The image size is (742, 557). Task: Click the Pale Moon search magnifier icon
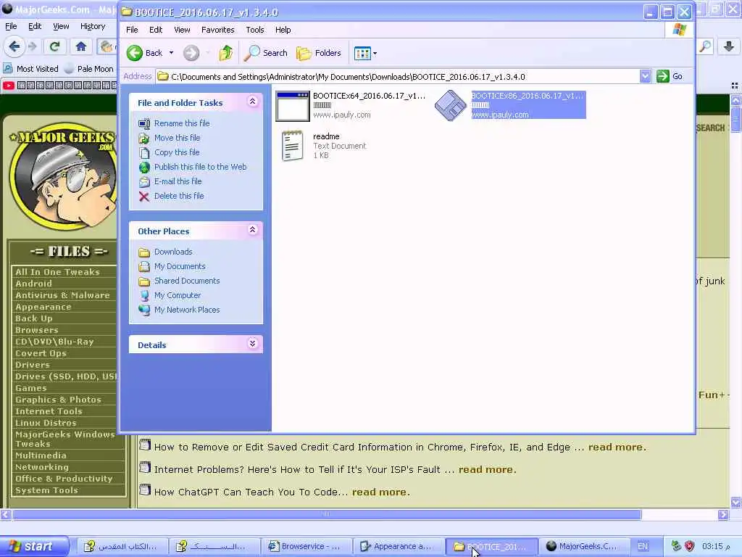point(705,46)
